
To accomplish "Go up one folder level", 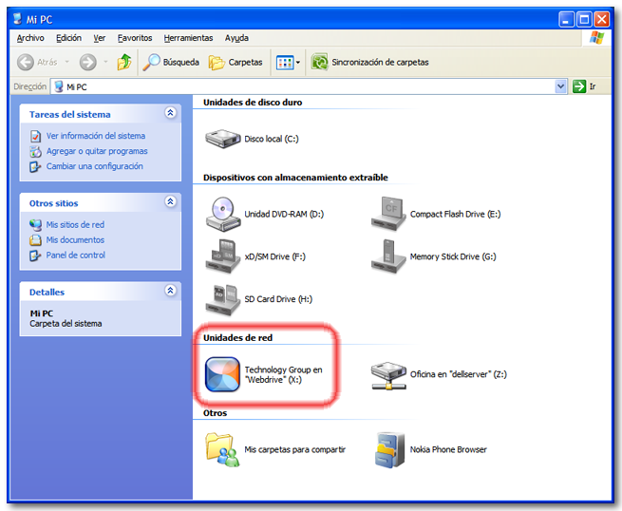I will pyautogui.click(x=124, y=63).
